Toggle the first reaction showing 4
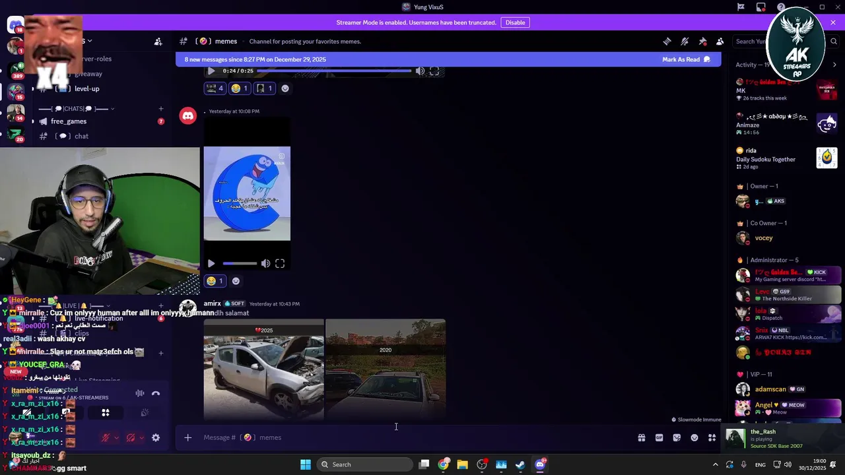This screenshot has width=845, height=475. click(x=215, y=88)
